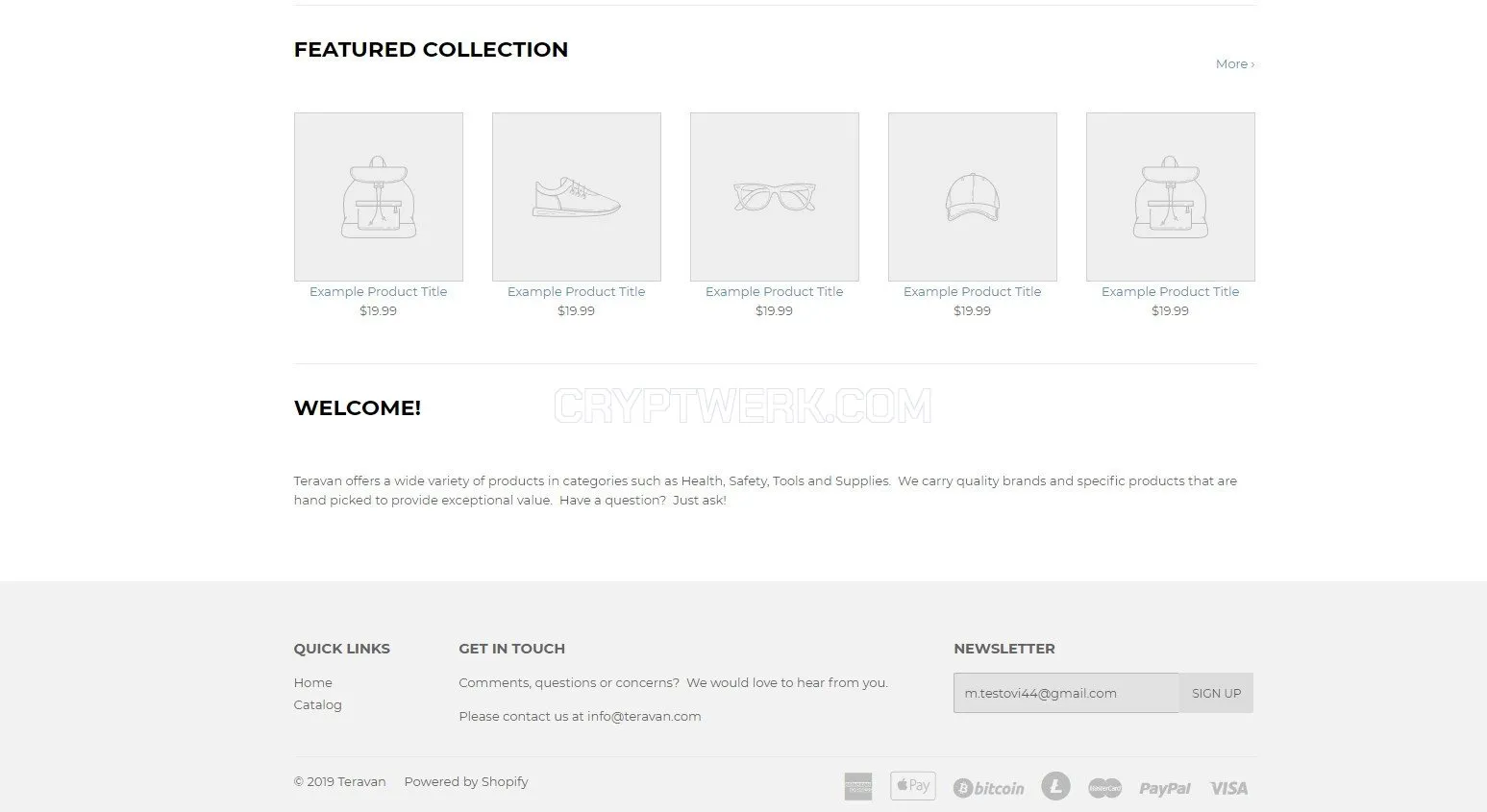Click the Litecoin payment icon

(1055, 786)
